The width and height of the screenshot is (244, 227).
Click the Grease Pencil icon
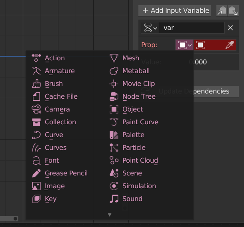click(36, 173)
